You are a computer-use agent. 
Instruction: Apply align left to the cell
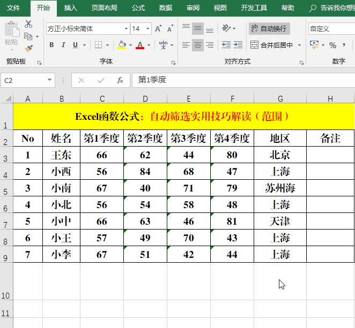[186, 45]
